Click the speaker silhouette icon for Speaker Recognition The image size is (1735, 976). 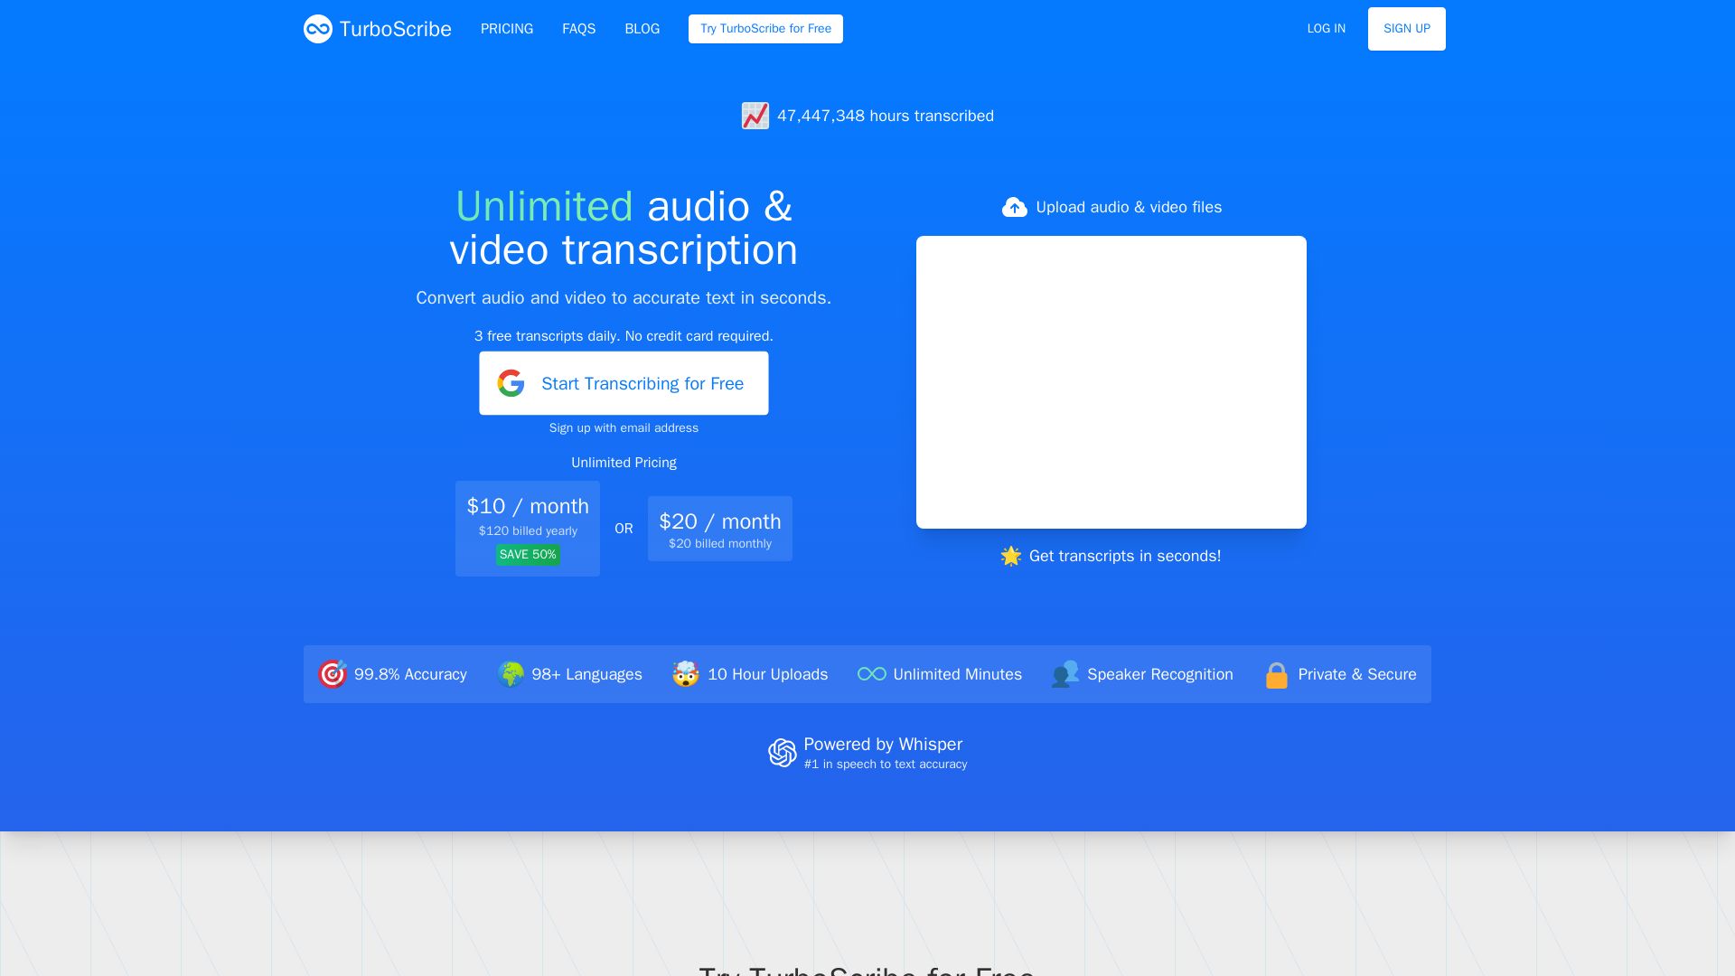(1065, 674)
